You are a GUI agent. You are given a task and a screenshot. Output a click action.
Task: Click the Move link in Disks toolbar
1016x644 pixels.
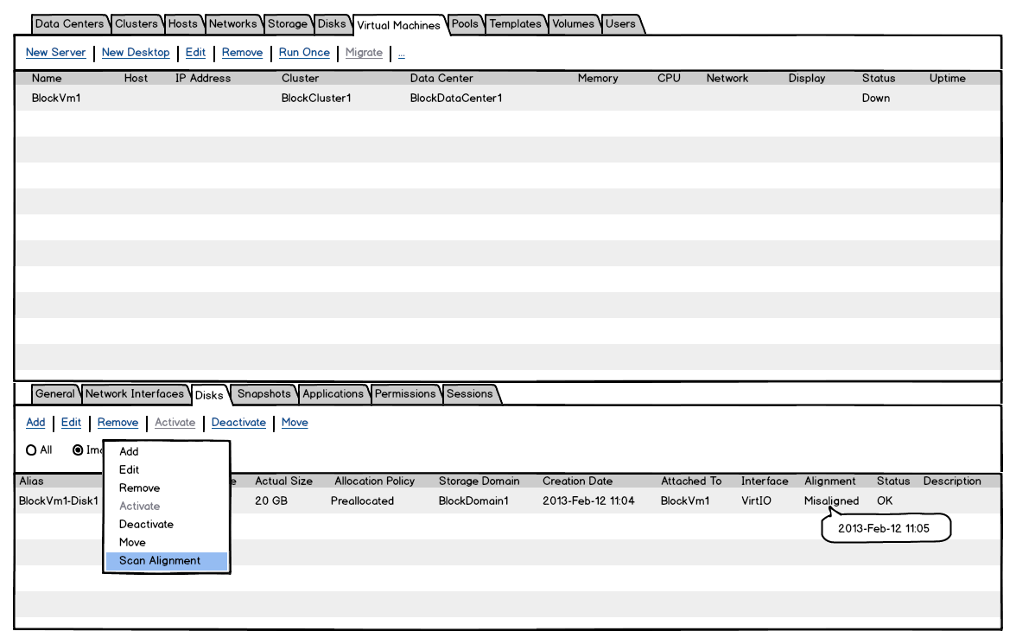point(295,423)
